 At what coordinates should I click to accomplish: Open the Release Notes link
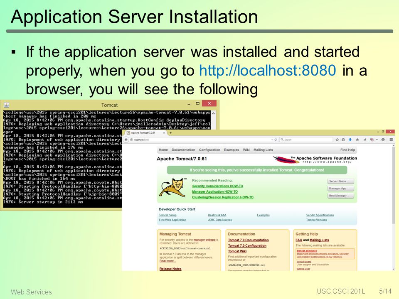click(170, 269)
